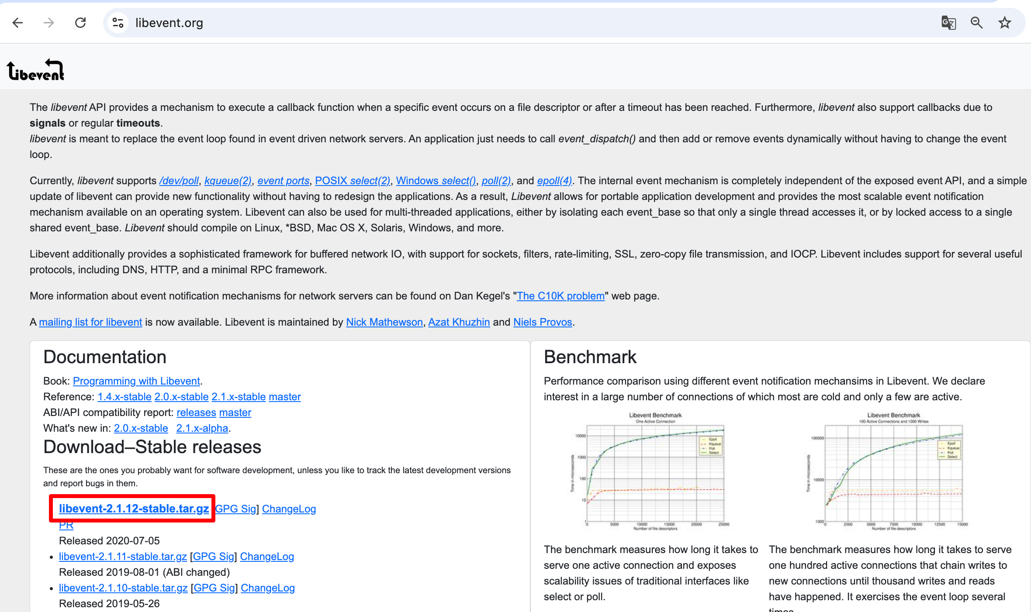Viewport: 1031px width, 612px height.
Task: Open the epoll(4) link
Action: point(554,181)
